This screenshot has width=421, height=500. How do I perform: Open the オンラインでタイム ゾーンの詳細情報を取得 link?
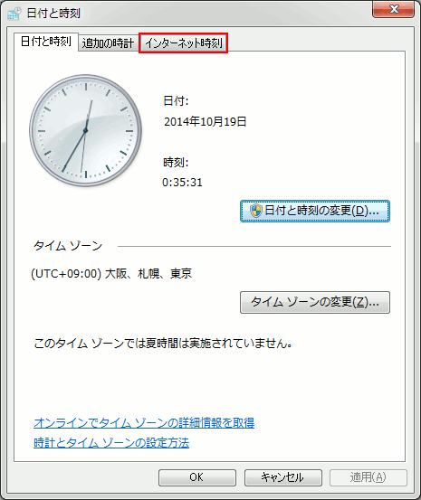point(144,423)
